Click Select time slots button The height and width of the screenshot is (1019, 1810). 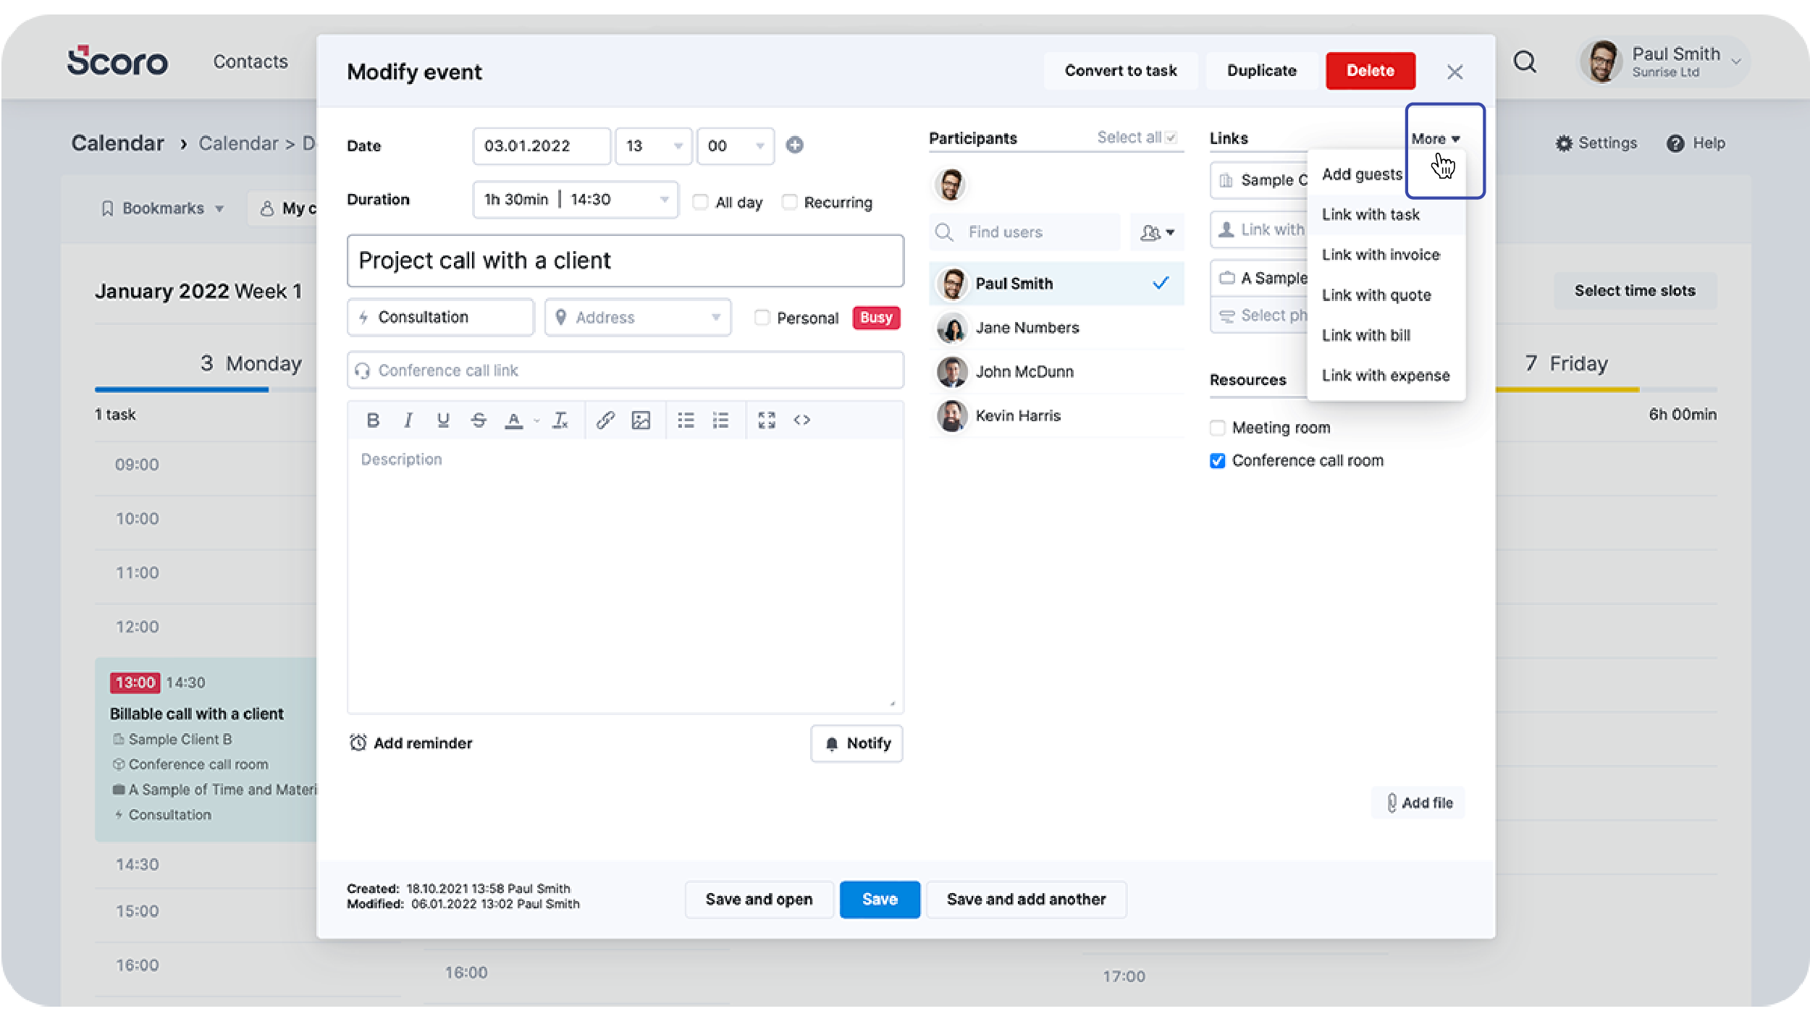(x=1635, y=291)
